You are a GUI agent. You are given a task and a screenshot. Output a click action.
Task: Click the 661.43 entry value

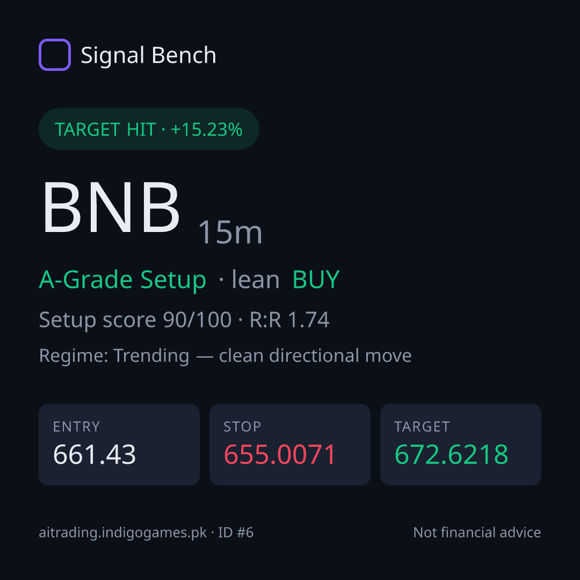(x=95, y=454)
